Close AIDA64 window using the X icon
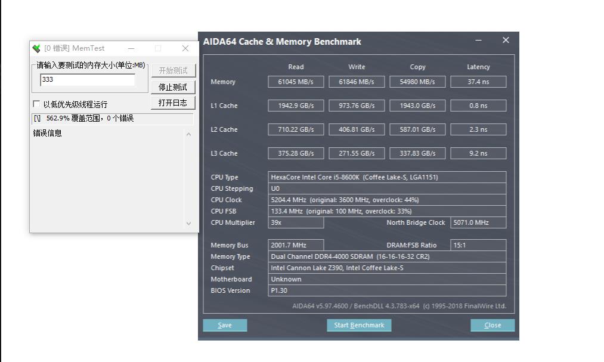604x362 pixels. [x=506, y=41]
